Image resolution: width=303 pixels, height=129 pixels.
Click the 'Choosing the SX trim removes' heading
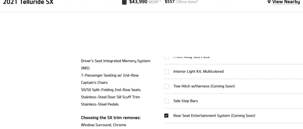[x=111, y=118]
